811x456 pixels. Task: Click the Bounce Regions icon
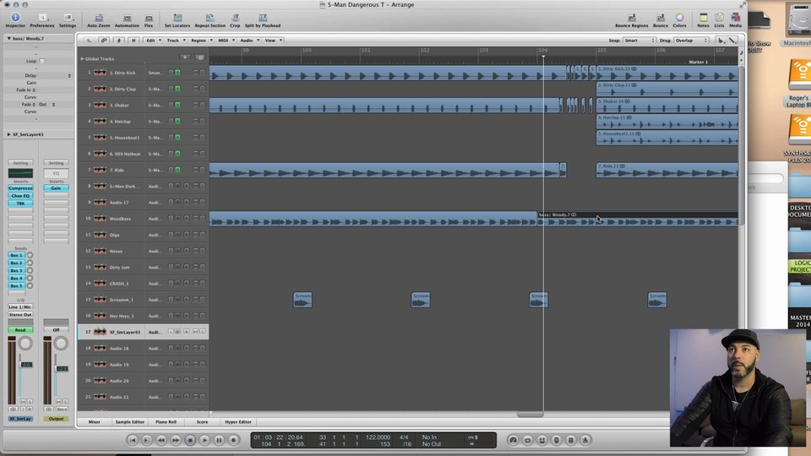tap(632, 20)
